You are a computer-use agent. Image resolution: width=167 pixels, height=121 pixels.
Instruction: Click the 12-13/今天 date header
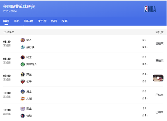click(9, 32)
